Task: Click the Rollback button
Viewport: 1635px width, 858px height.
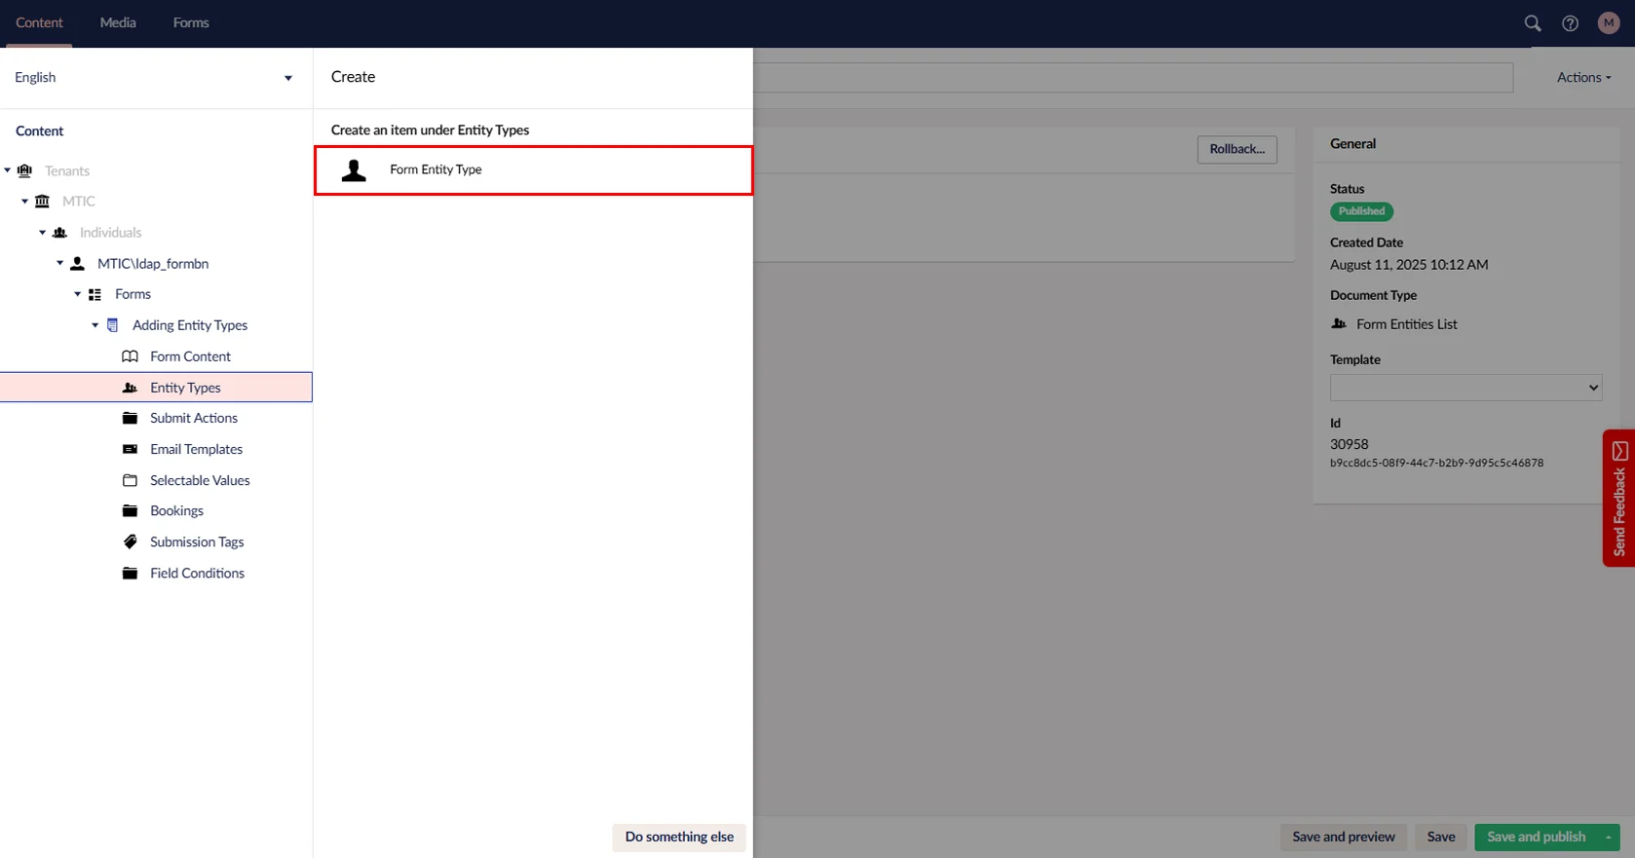Action: pyautogui.click(x=1236, y=149)
